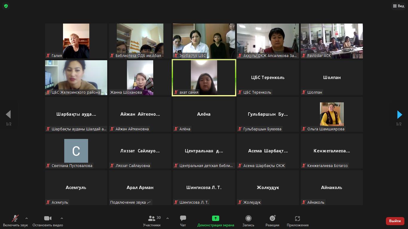Expand video options arrow next to camera

[62, 218]
